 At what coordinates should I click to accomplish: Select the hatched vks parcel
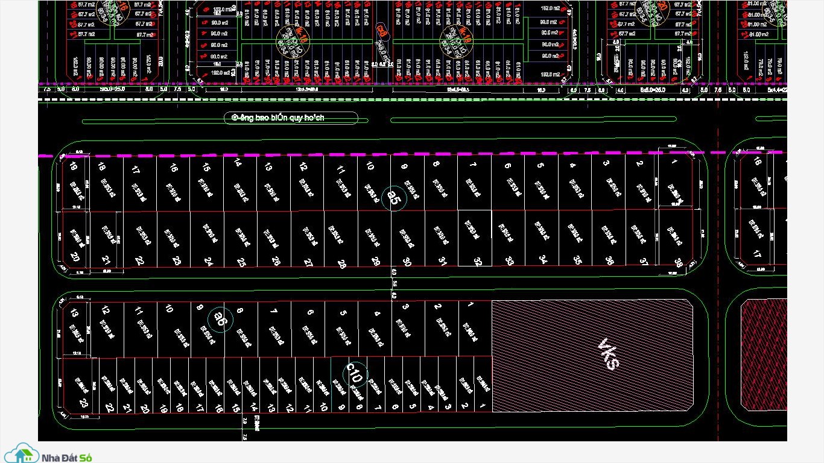click(592, 356)
